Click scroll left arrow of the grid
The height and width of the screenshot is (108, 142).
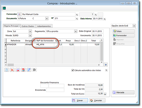(6, 65)
